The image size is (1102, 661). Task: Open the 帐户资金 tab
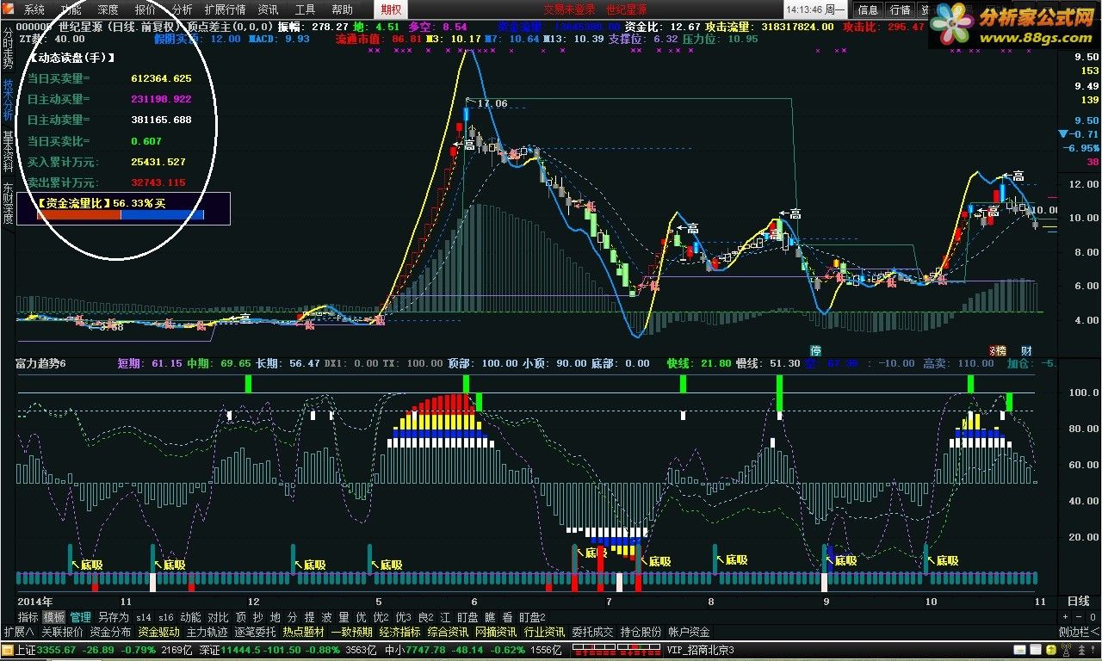689,632
